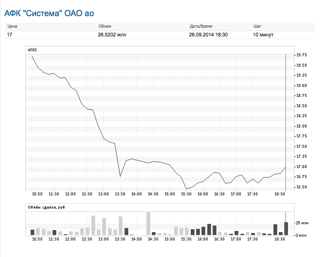This screenshot has height=257, width=331.
Task: Click 18:30 on the volume chart time axis
Action: (x=280, y=239)
